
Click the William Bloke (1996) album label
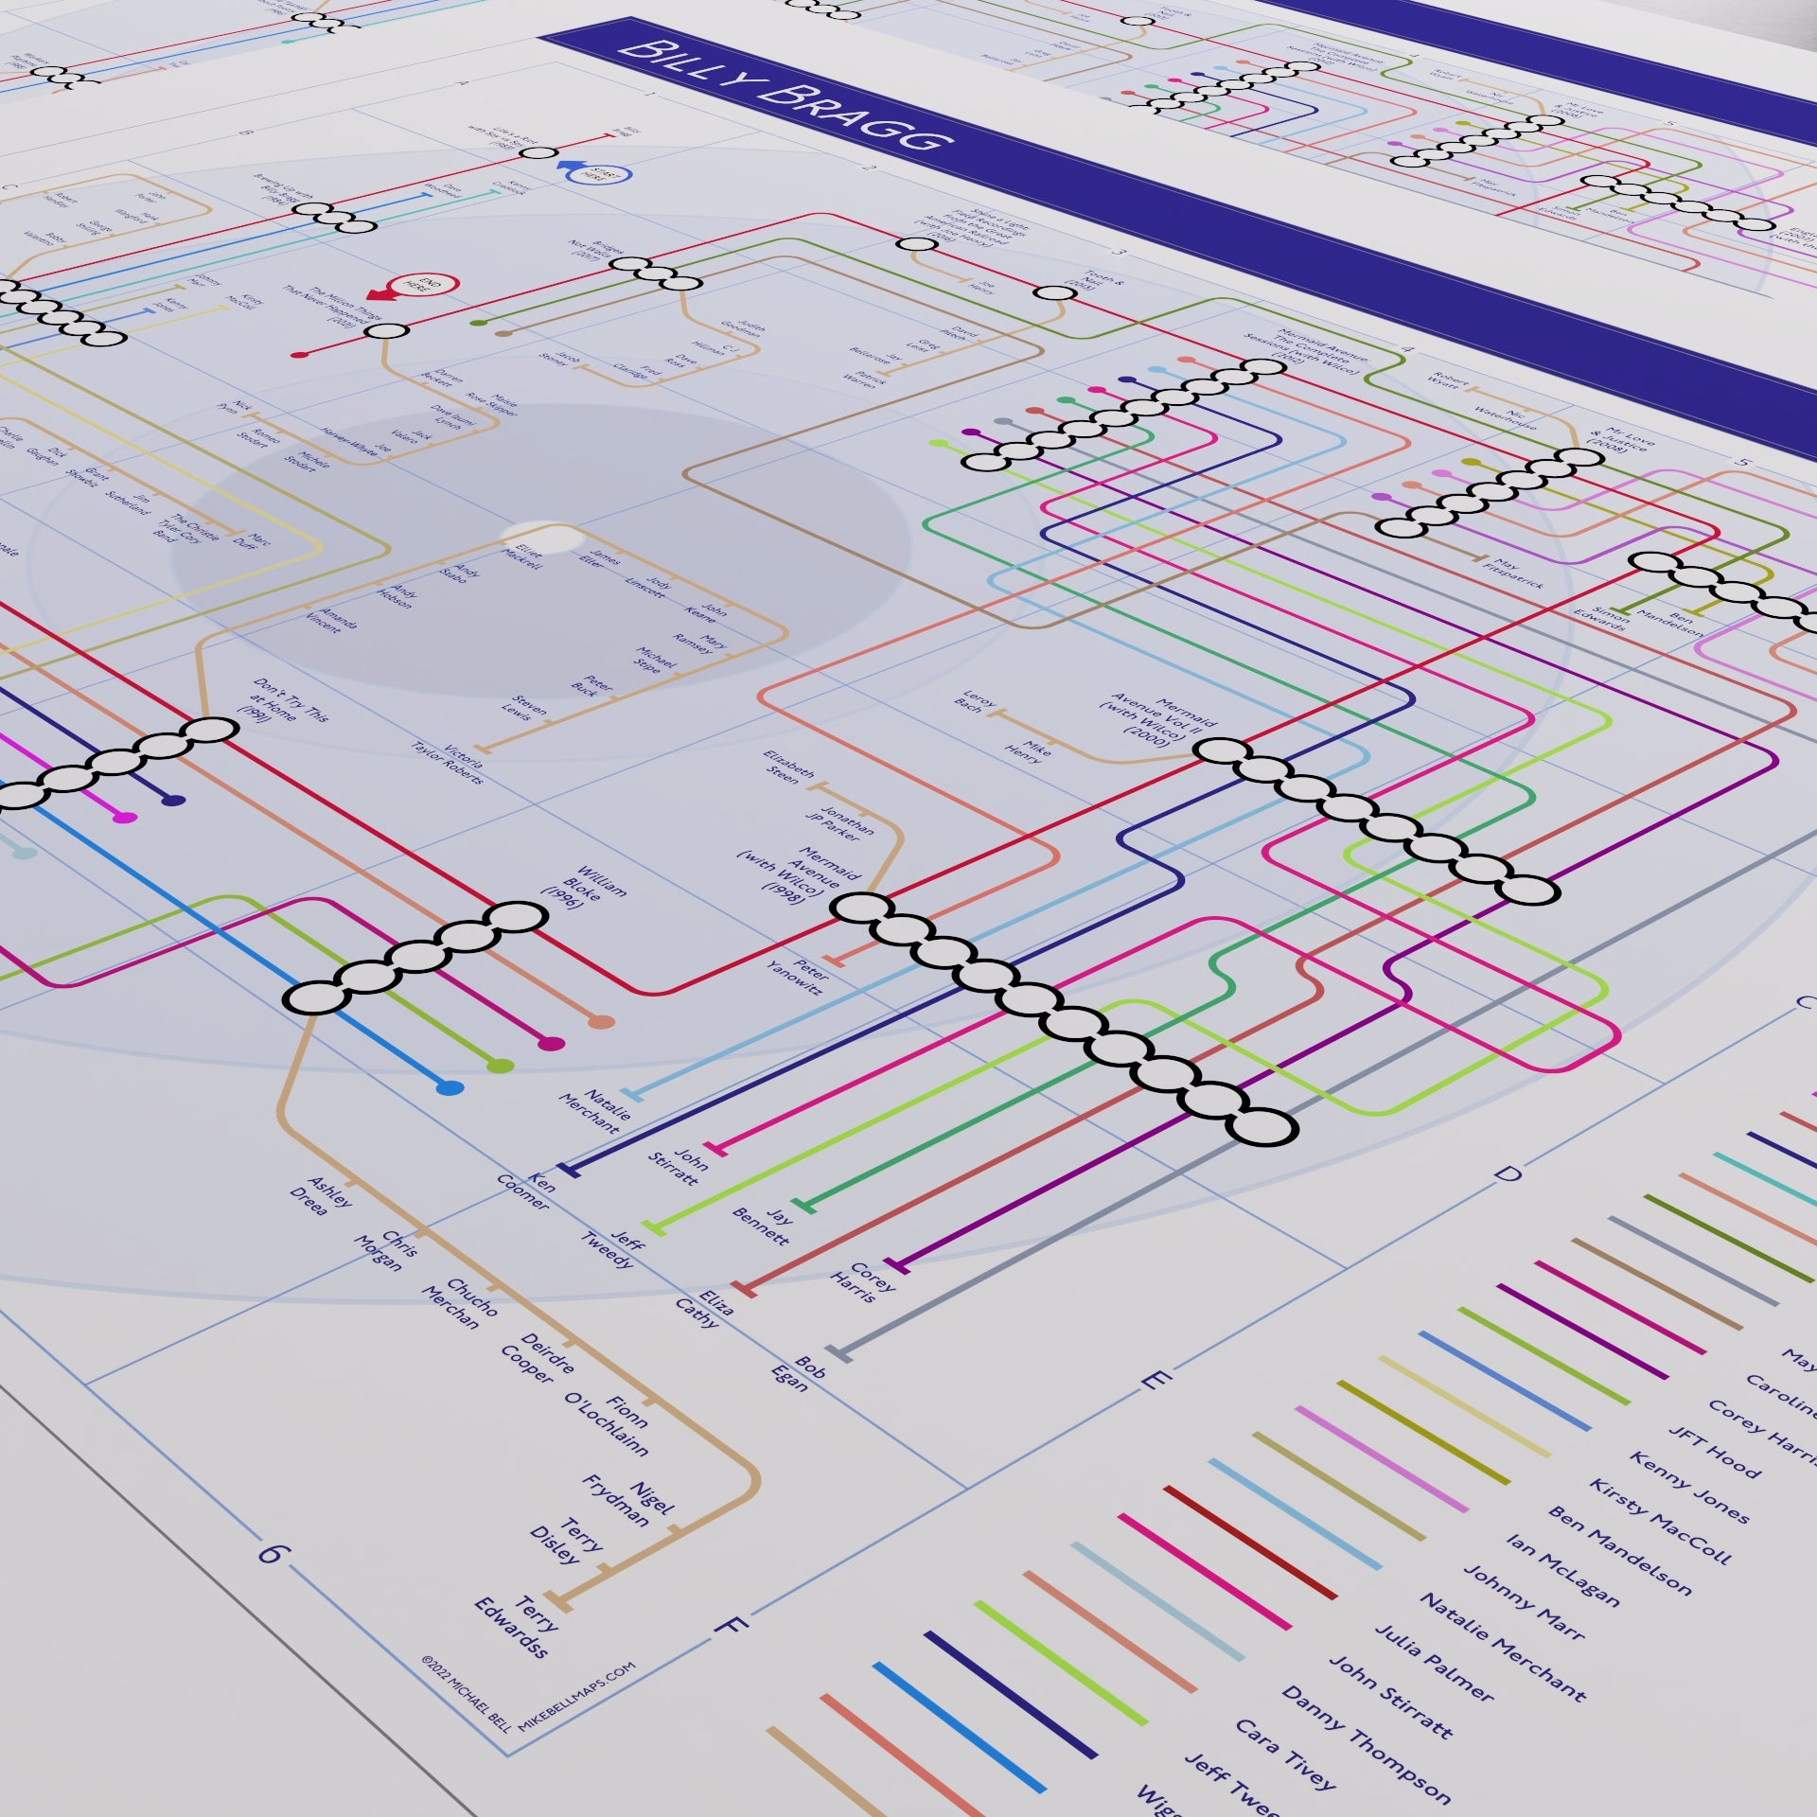click(x=584, y=887)
